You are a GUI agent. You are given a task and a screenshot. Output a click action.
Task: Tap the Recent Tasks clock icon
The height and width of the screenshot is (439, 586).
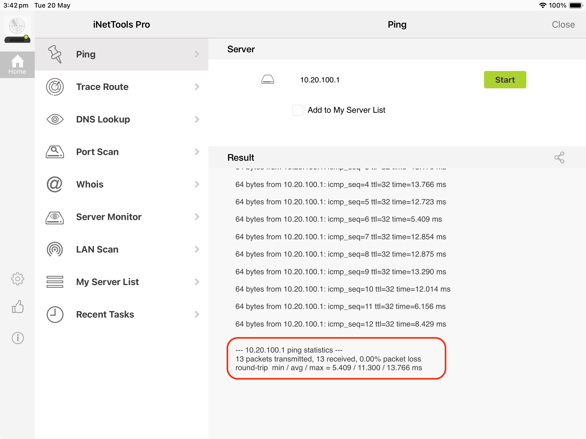click(x=55, y=314)
